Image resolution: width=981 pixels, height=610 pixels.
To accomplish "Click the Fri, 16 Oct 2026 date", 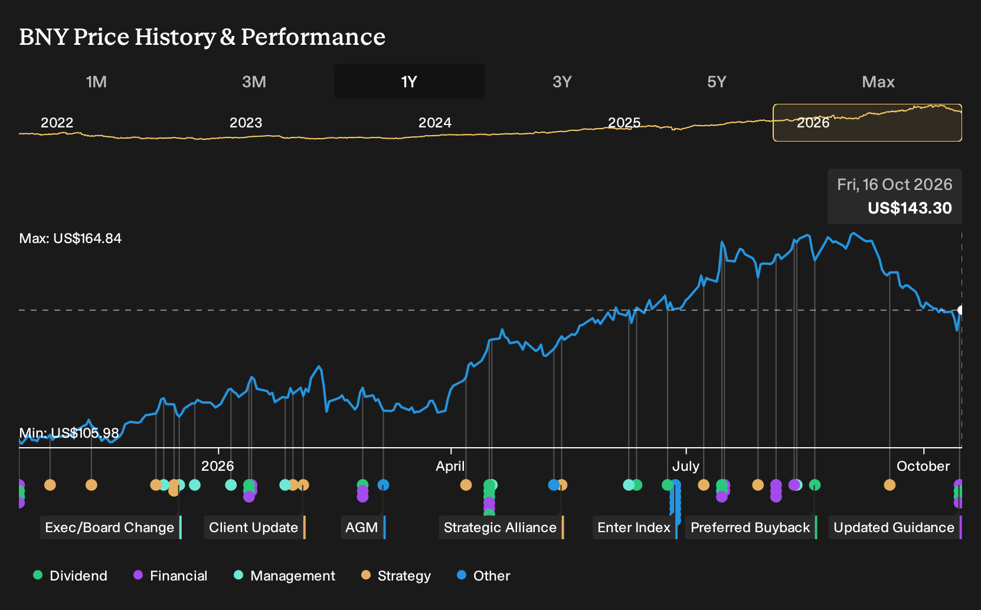I will pos(894,185).
